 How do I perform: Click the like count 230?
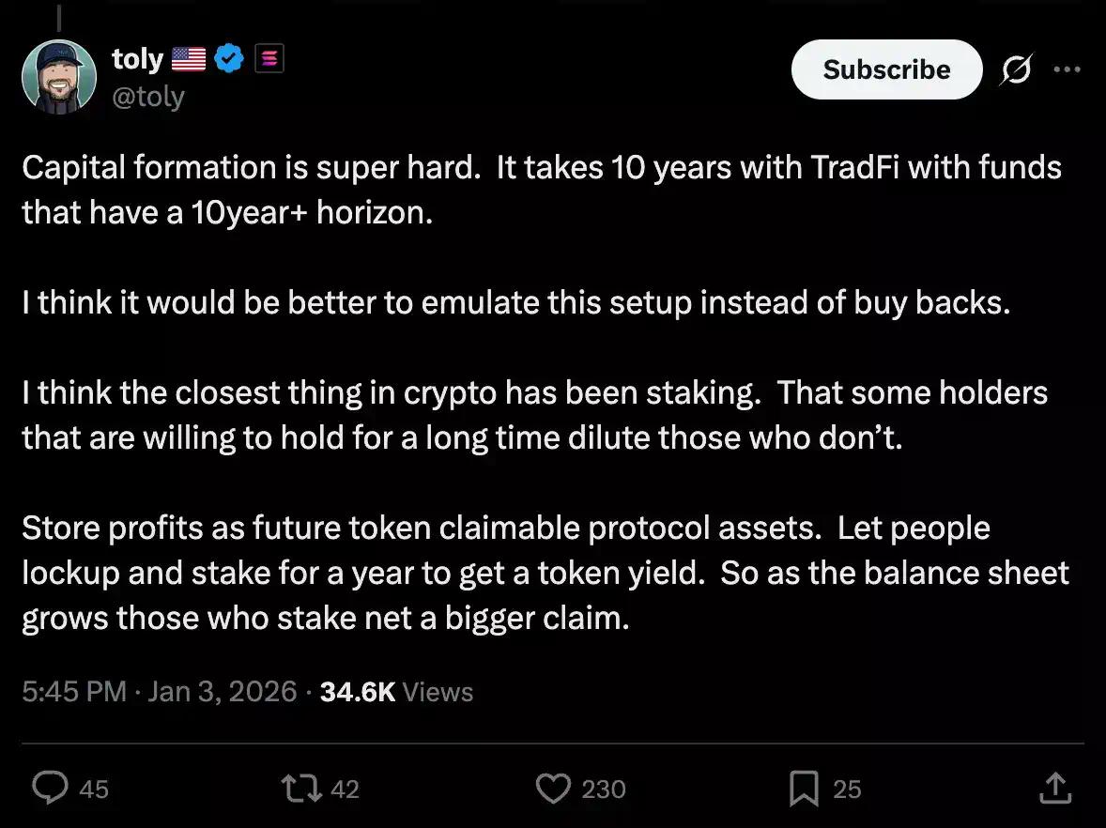click(x=603, y=790)
